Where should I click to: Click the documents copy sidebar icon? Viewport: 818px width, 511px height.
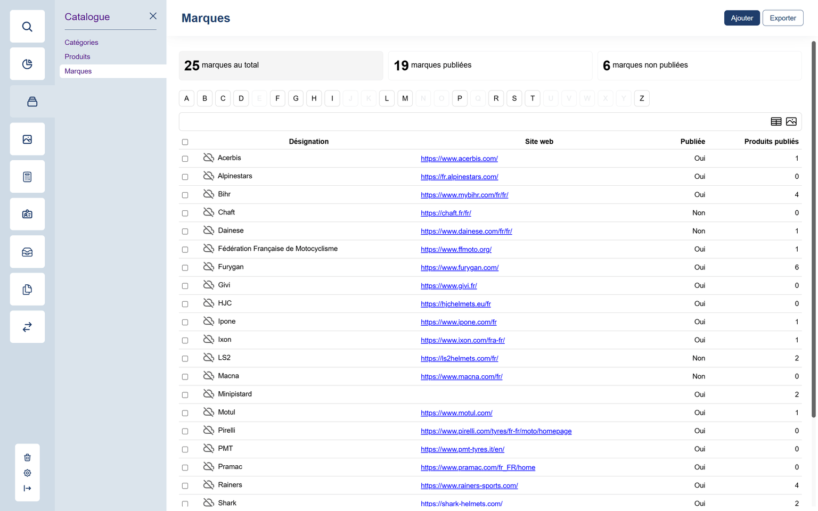(x=27, y=290)
